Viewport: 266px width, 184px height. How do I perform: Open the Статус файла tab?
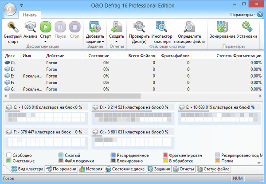click(x=213, y=169)
